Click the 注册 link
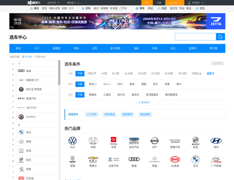The height and width of the screenshot is (180, 234). coord(159,3)
